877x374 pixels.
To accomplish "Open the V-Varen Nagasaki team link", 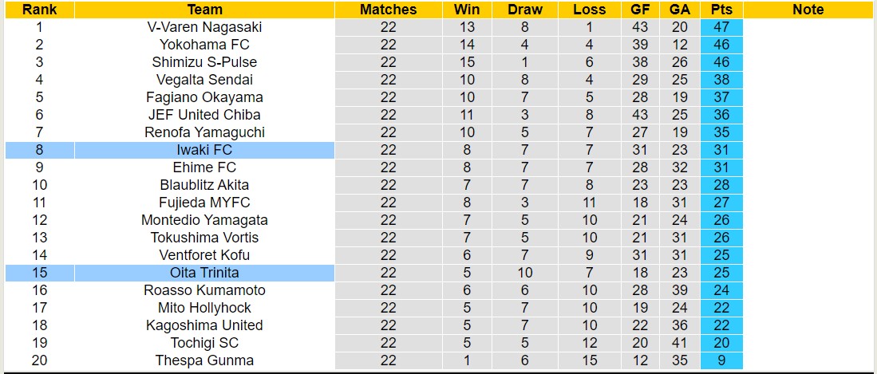I will click(204, 27).
